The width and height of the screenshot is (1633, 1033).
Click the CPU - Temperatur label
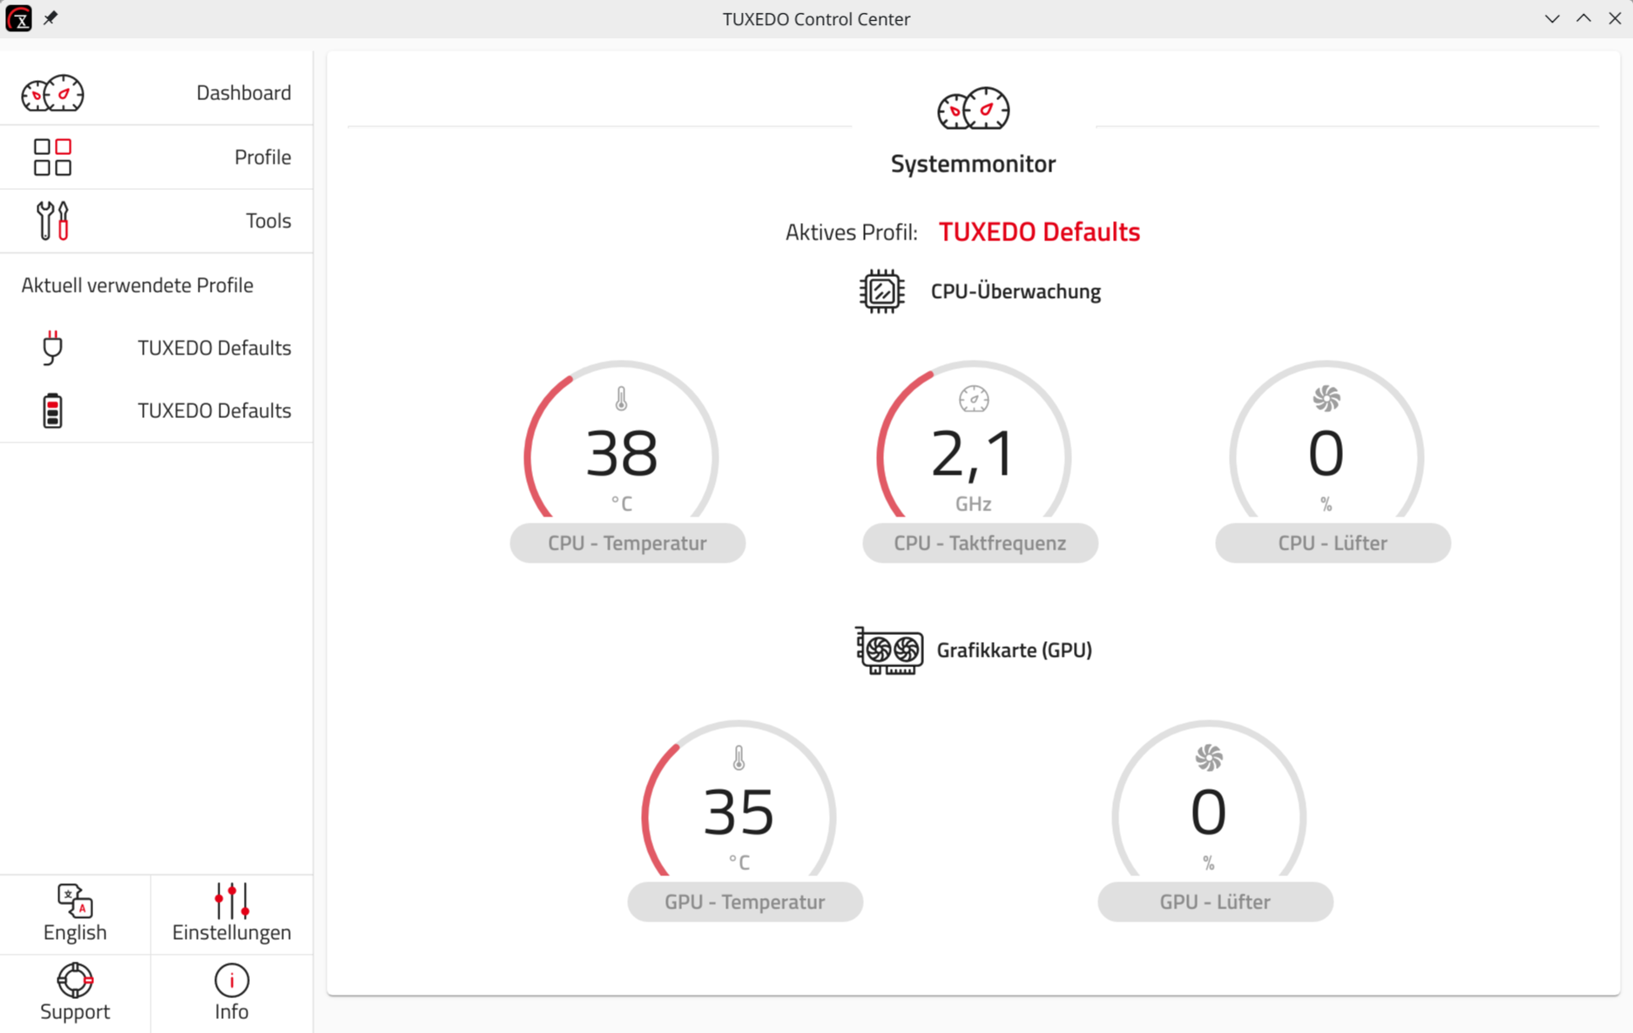tap(627, 543)
